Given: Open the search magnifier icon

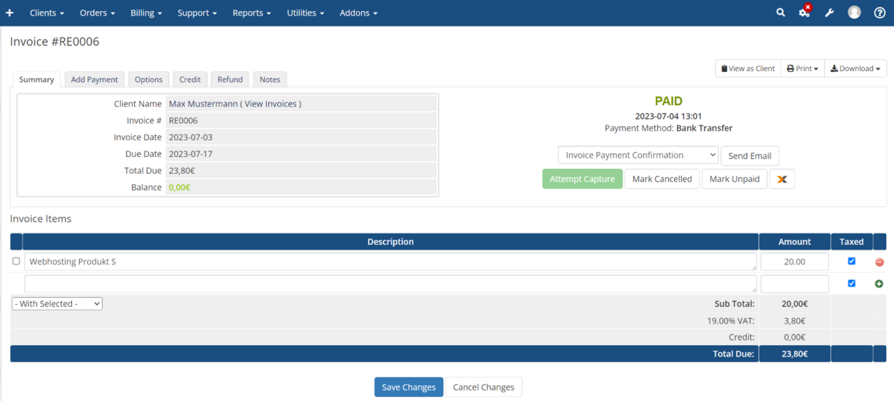Looking at the screenshot, I should [780, 13].
